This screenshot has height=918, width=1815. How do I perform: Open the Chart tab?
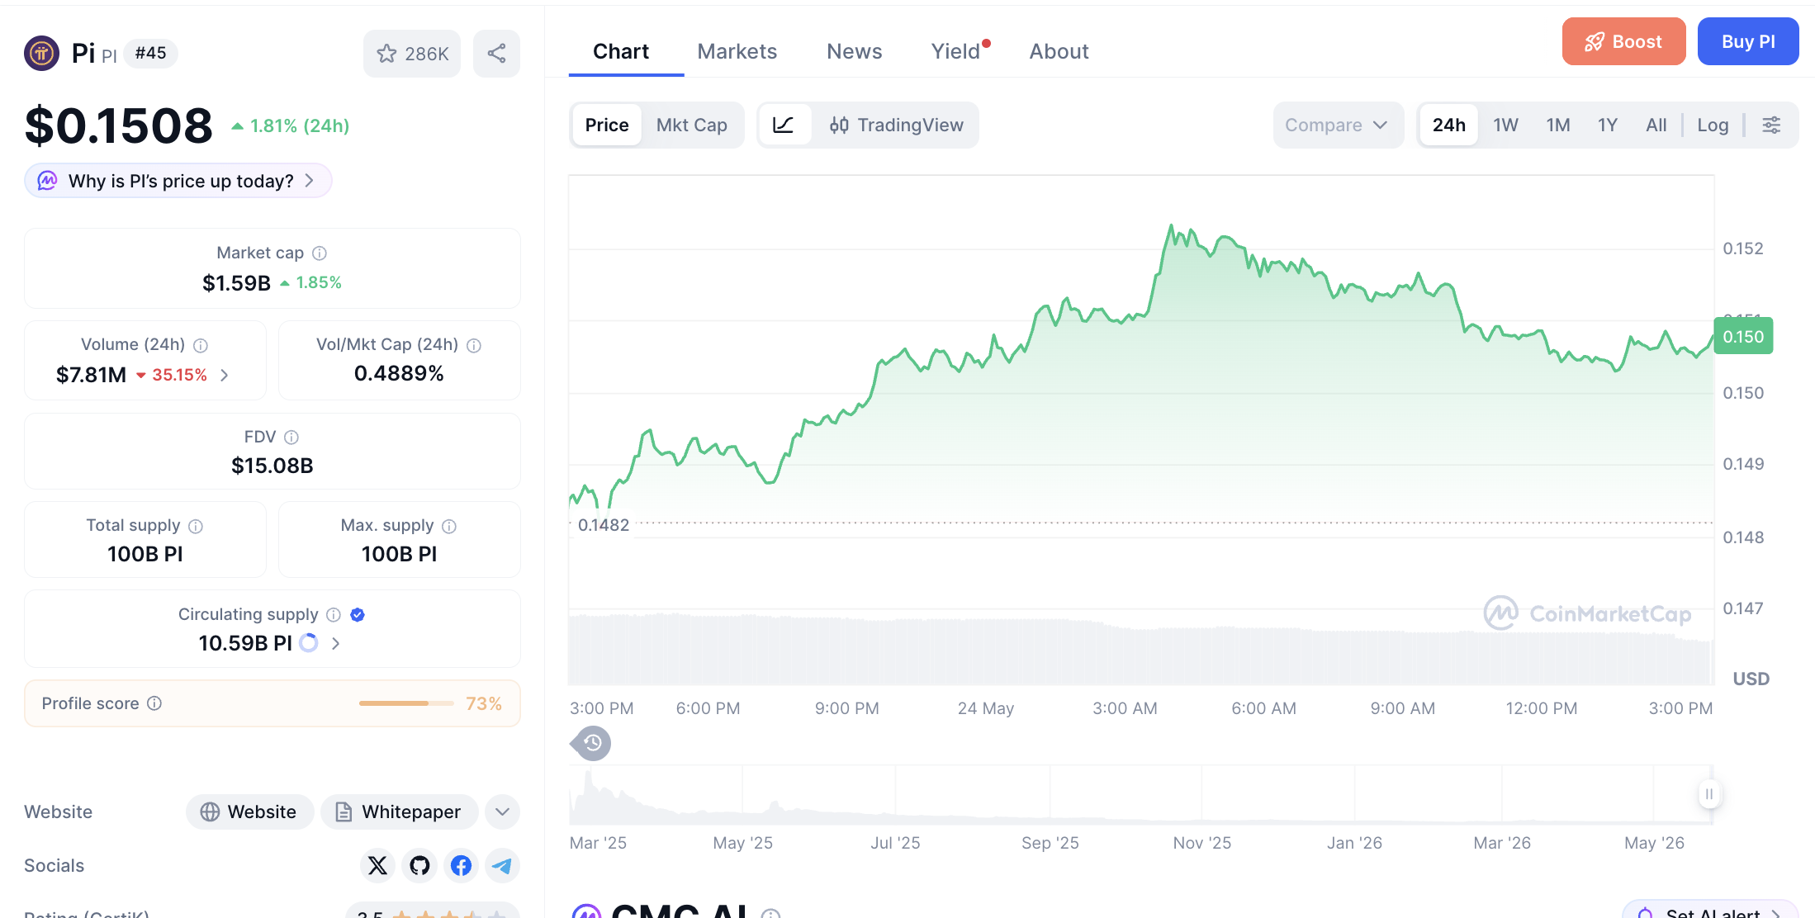621,51
